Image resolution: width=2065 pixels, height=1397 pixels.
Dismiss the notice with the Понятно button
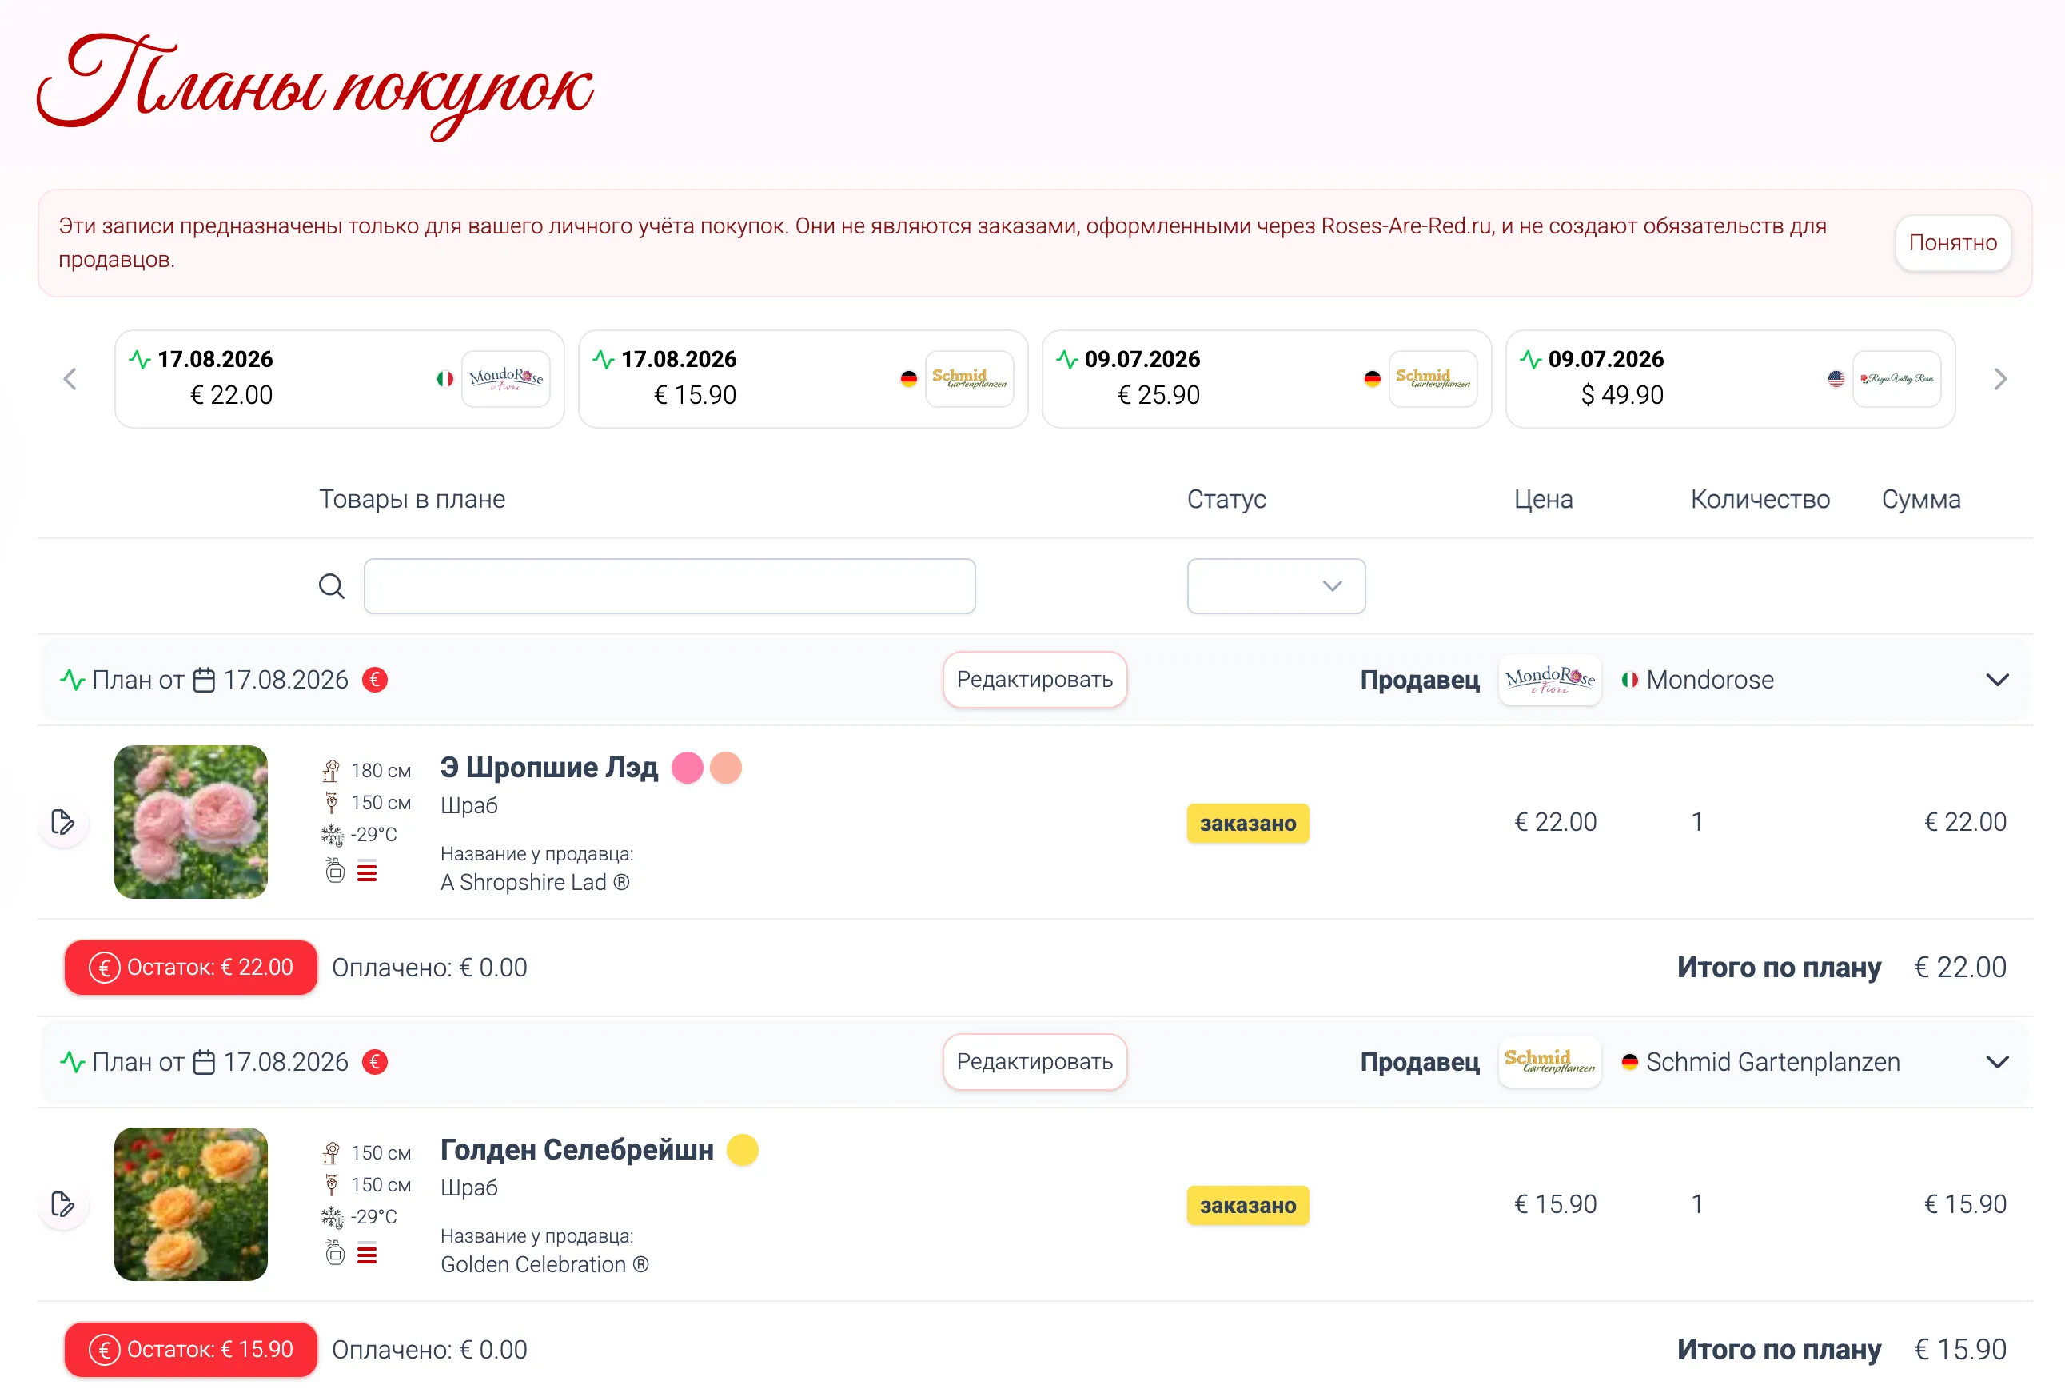(x=1953, y=242)
